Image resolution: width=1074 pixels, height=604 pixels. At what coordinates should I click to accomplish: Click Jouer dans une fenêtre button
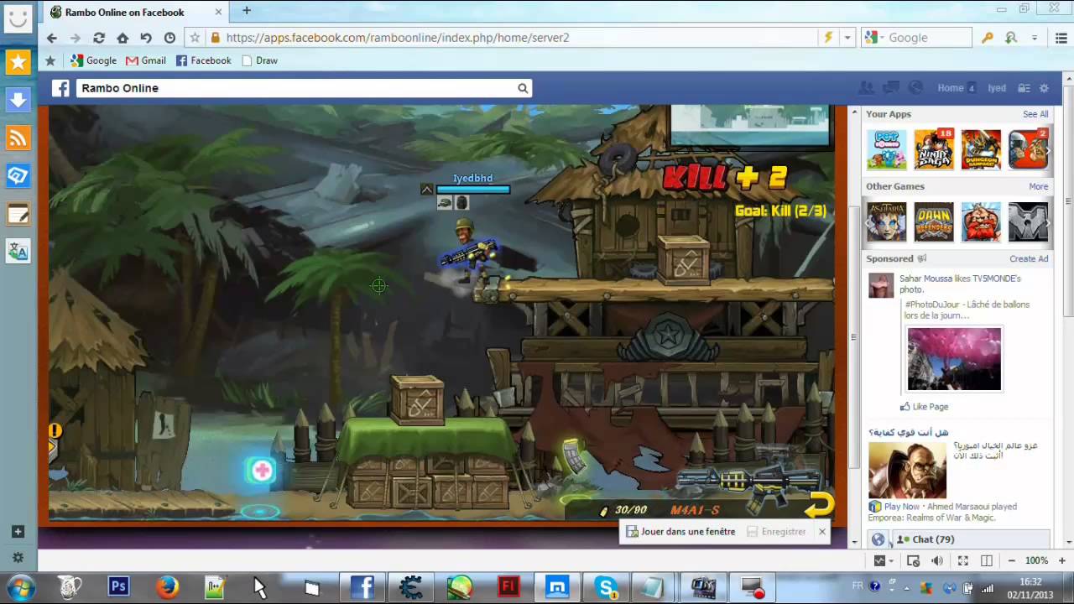pyautogui.click(x=680, y=532)
